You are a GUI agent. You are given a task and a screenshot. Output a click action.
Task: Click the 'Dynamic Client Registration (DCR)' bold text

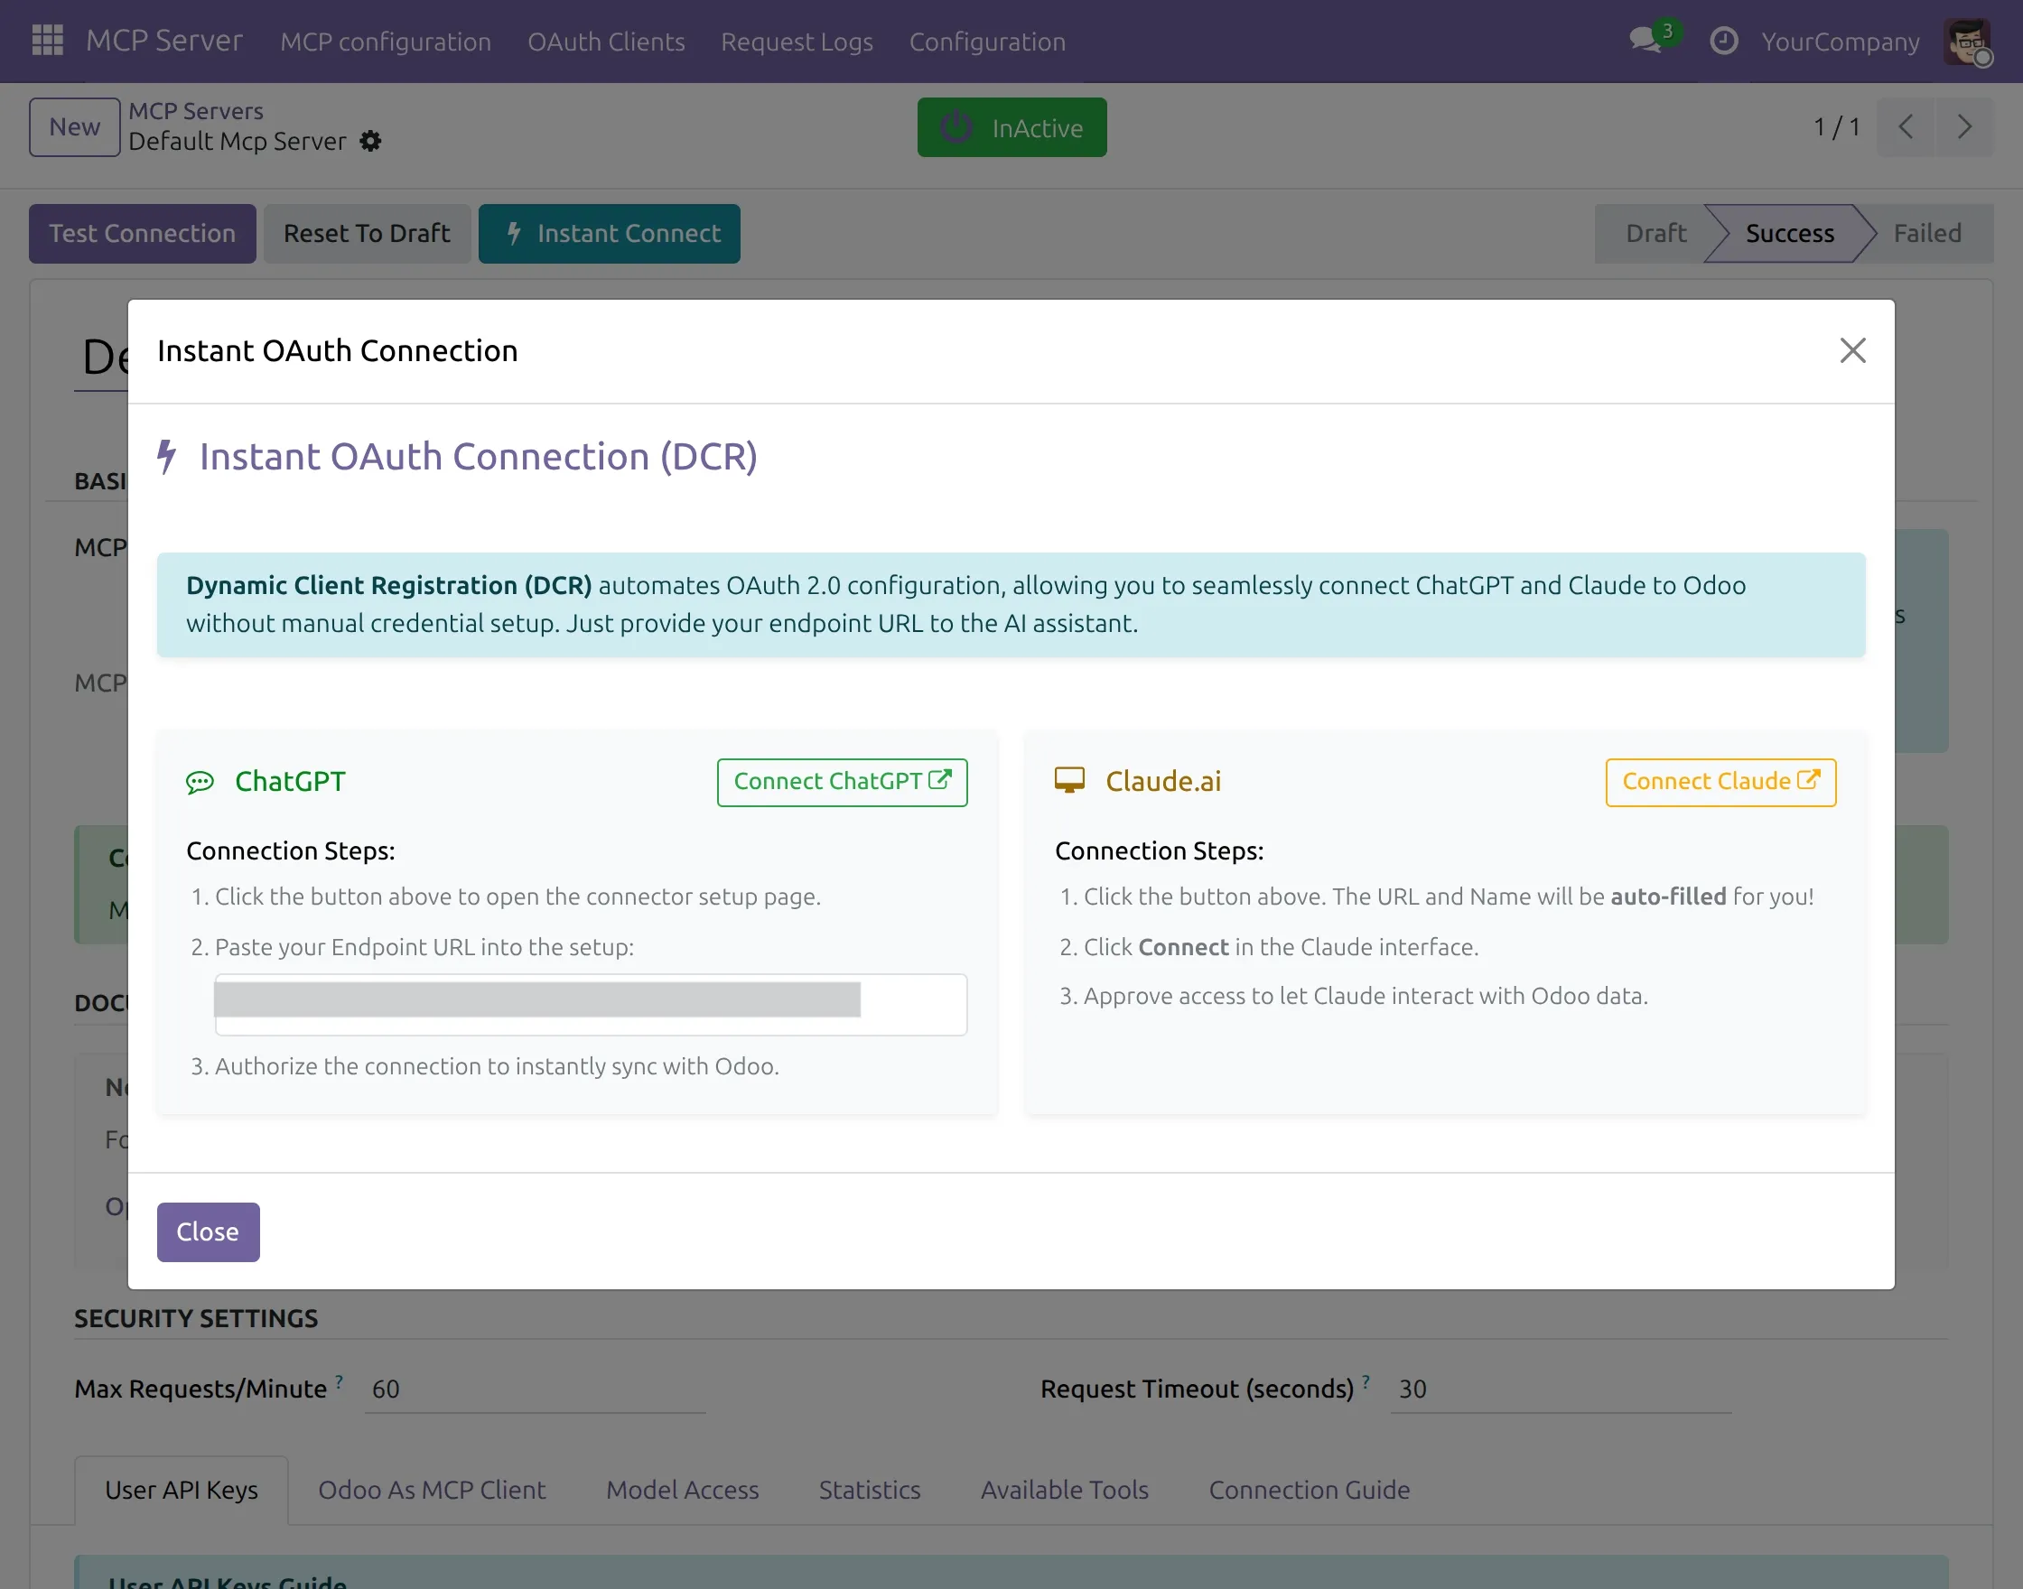389,585
